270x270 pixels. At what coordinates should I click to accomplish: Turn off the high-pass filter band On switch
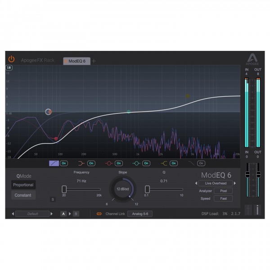click(x=64, y=163)
